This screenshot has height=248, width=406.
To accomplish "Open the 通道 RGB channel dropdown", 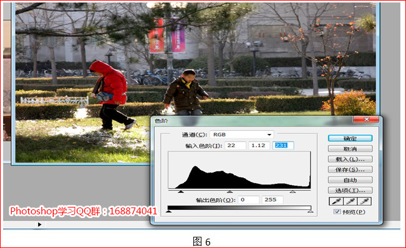I will point(241,135).
